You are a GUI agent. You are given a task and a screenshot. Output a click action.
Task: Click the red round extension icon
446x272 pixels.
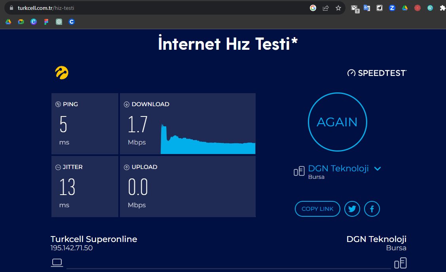[417, 8]
